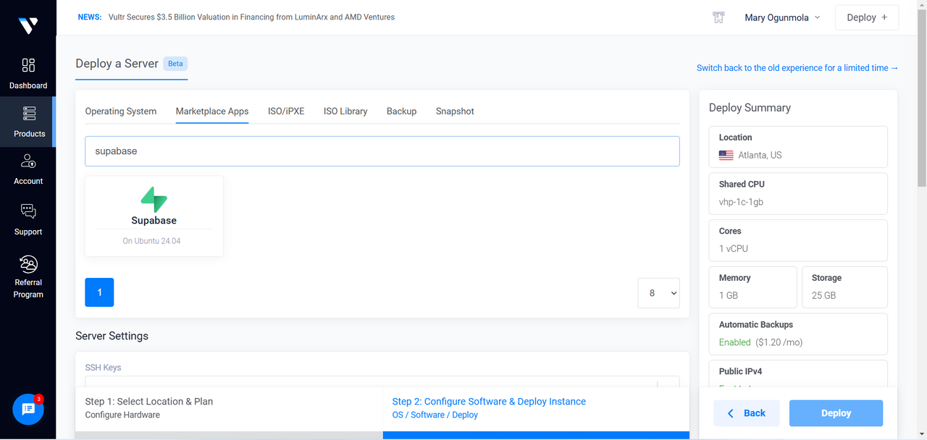Switch back to the old experience link

coord(797,68)
